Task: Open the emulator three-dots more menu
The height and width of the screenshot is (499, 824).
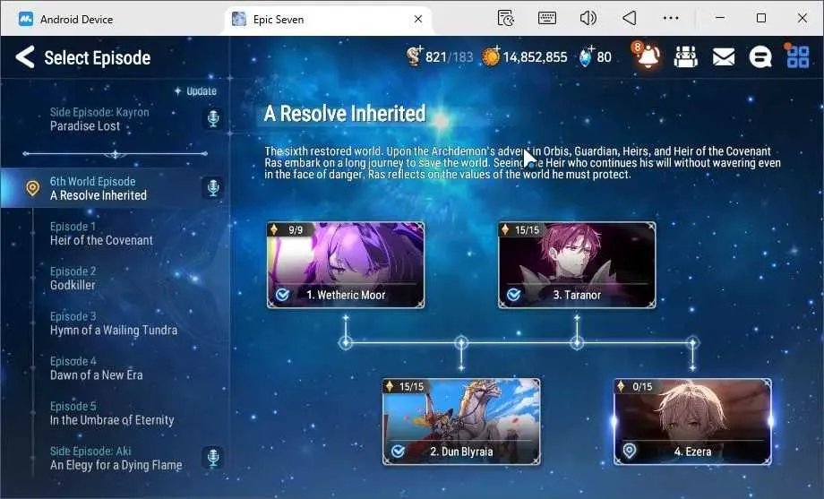Action: pyautogui.click(x=671, y=19)
